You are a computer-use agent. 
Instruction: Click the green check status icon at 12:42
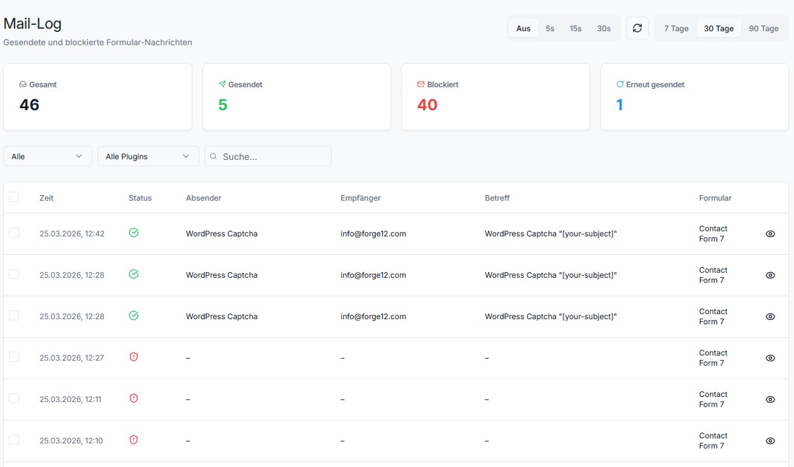(134, 233)
